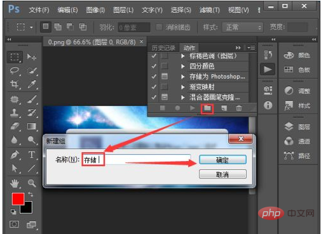Select the Dodge tool
This screenshot has width=321, height=234.
click(32, 140)
